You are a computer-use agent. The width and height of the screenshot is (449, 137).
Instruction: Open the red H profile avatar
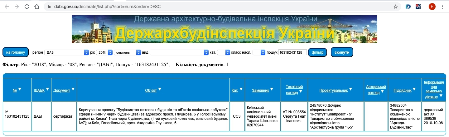click(432, 6)
